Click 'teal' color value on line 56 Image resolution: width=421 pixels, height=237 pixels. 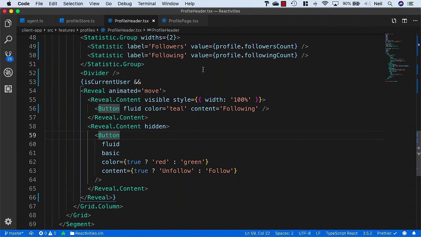pos(177,109)
